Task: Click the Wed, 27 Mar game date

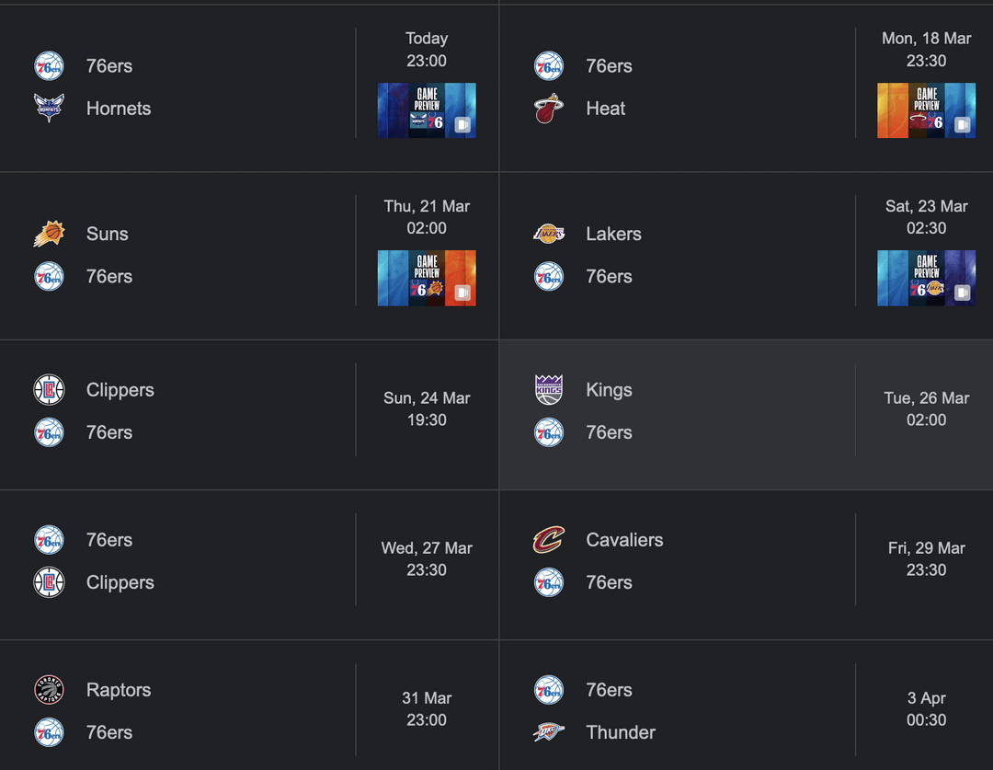Action: coord(427,548)
